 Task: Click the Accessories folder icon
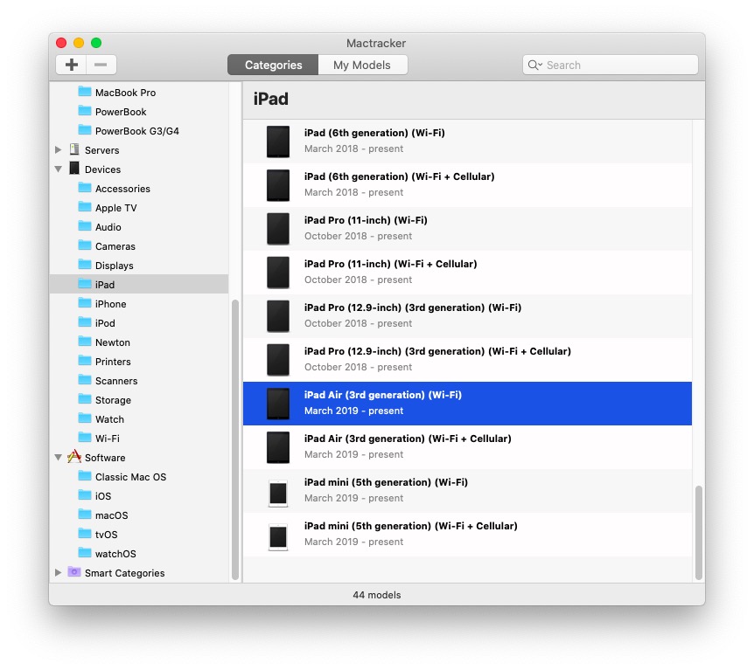pos(85,187)
